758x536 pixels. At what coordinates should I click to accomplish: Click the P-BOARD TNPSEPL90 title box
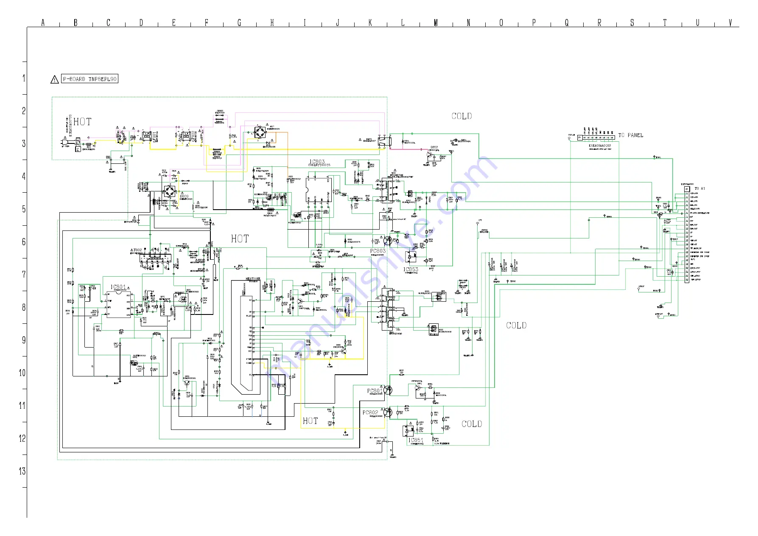[90, 79]
